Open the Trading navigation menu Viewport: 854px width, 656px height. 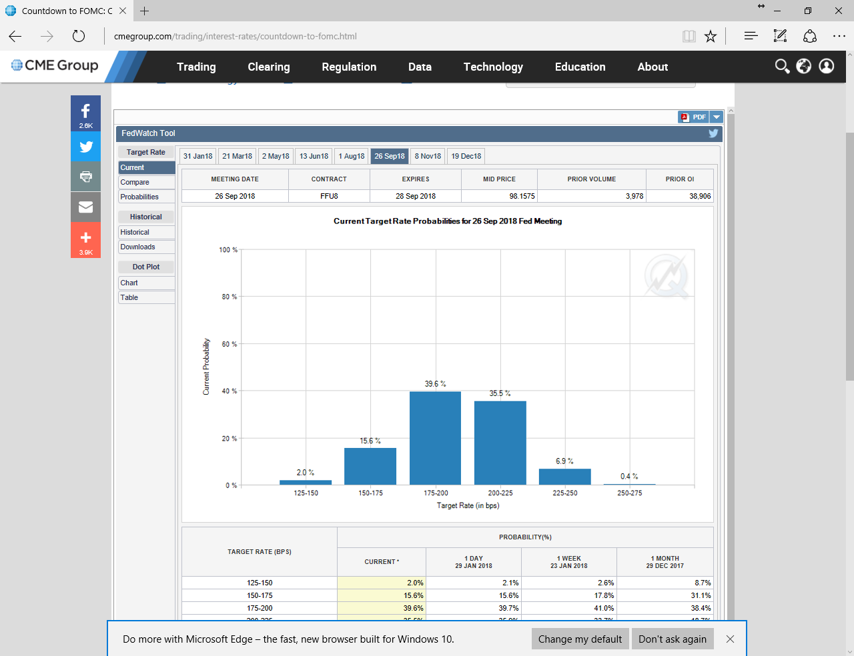pos(196,67)
